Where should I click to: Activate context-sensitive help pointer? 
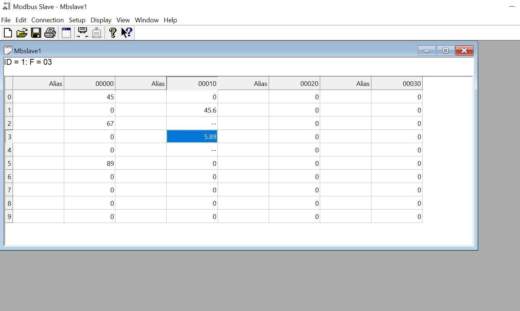click(x=126, y=33)
